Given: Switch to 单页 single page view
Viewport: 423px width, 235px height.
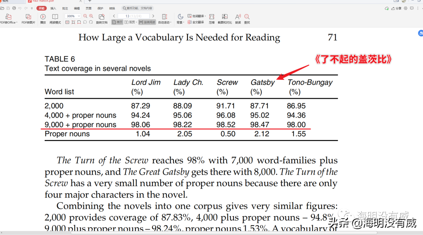Looking at the screenshot, I should pos(117,22).
